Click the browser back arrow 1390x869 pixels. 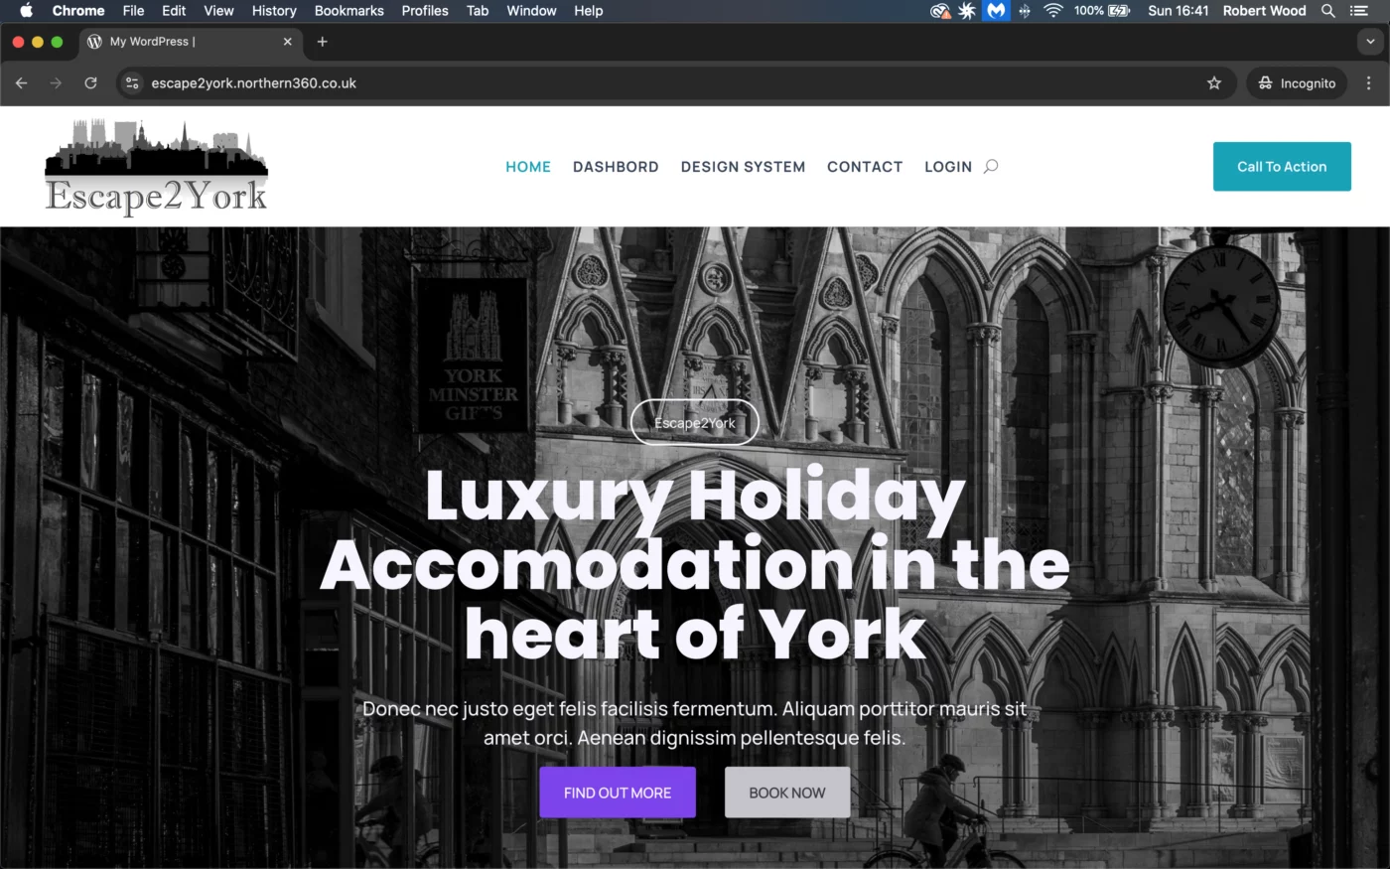coord(21,83)
